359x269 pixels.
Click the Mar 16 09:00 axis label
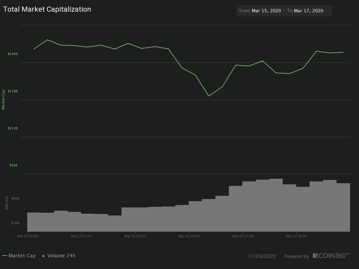[189, 236]
